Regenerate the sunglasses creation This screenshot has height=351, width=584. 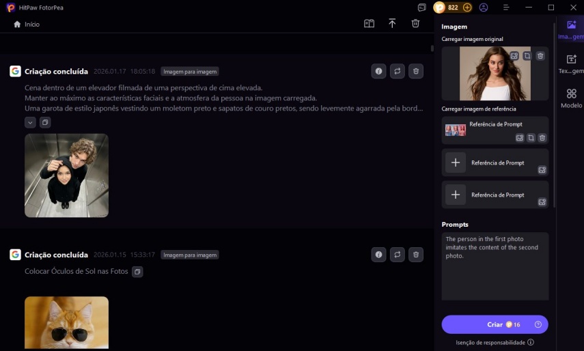click(398, 255)
